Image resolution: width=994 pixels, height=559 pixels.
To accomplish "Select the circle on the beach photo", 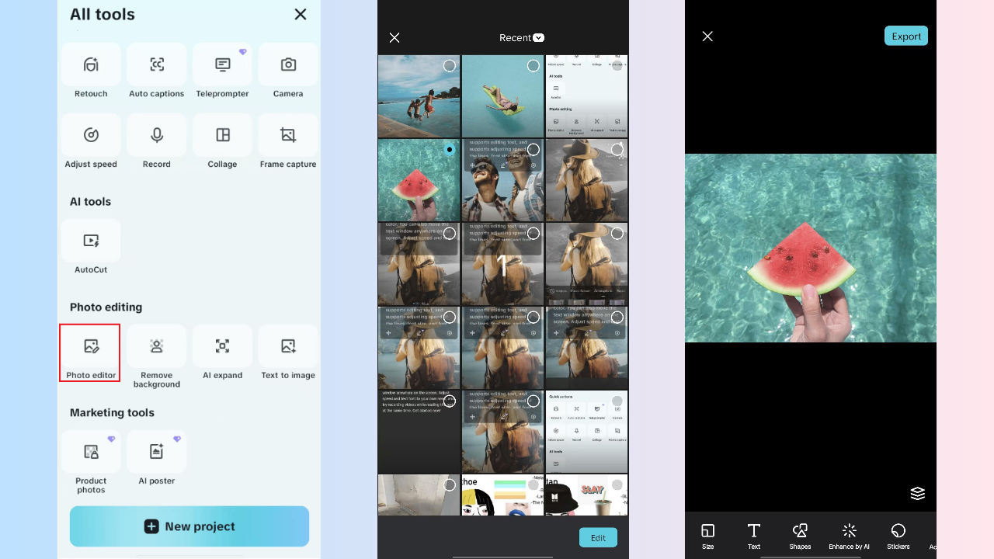I will pyautogui.click(x=449, y=65).
